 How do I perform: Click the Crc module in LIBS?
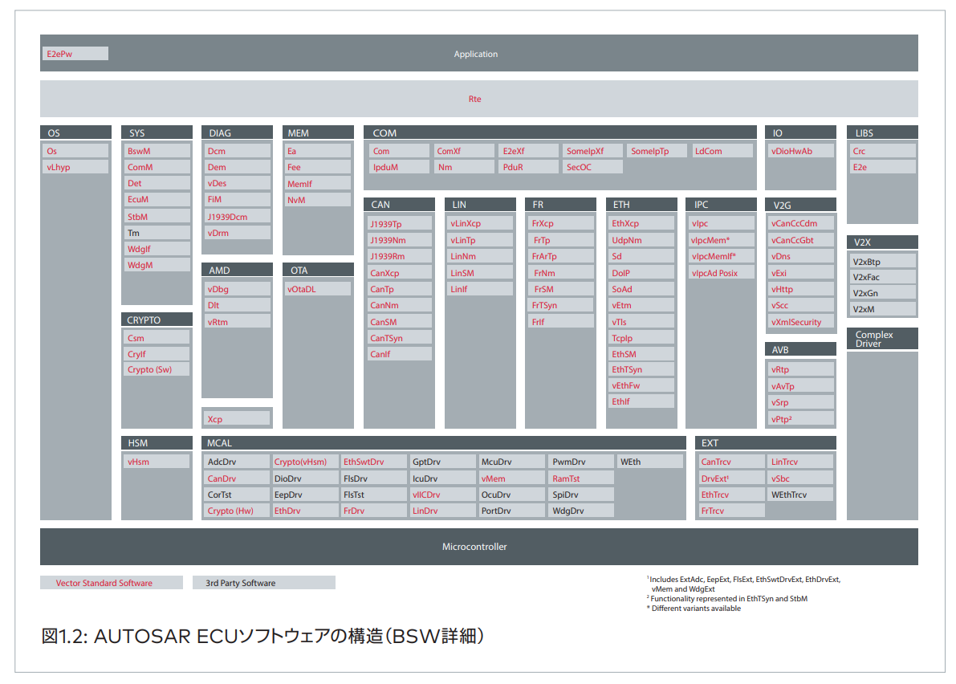882,151
